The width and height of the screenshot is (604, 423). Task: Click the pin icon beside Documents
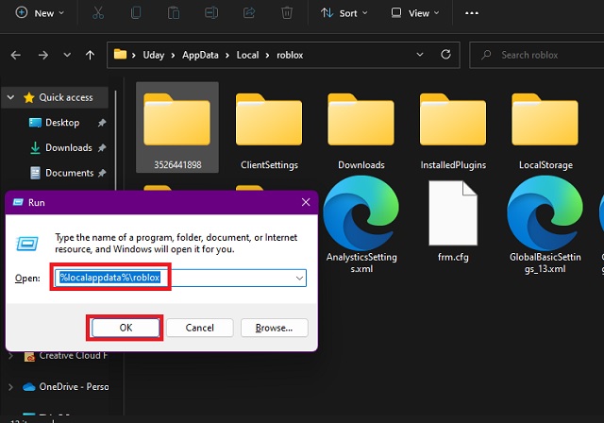pyautogui.click(x=102, y=173)
